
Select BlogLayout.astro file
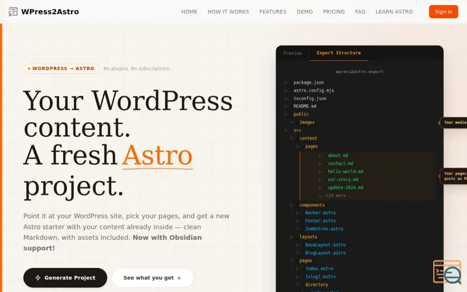[x=325, y=253]
